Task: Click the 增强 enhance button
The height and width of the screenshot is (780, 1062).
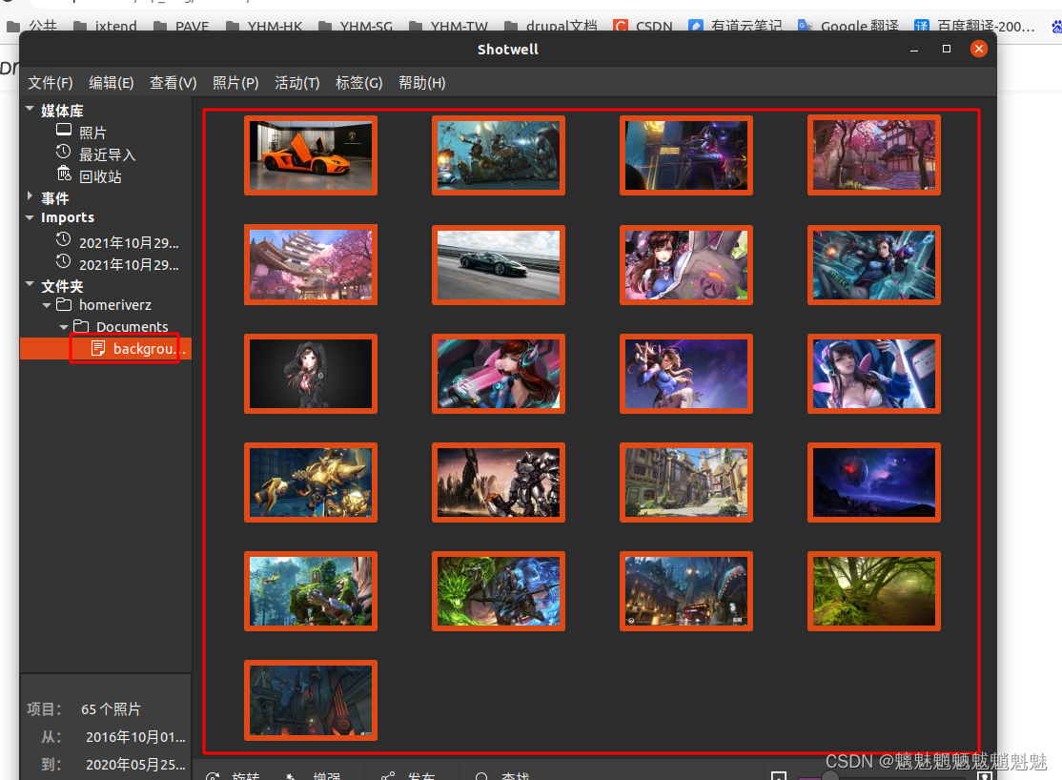Action: click(313, 774)
